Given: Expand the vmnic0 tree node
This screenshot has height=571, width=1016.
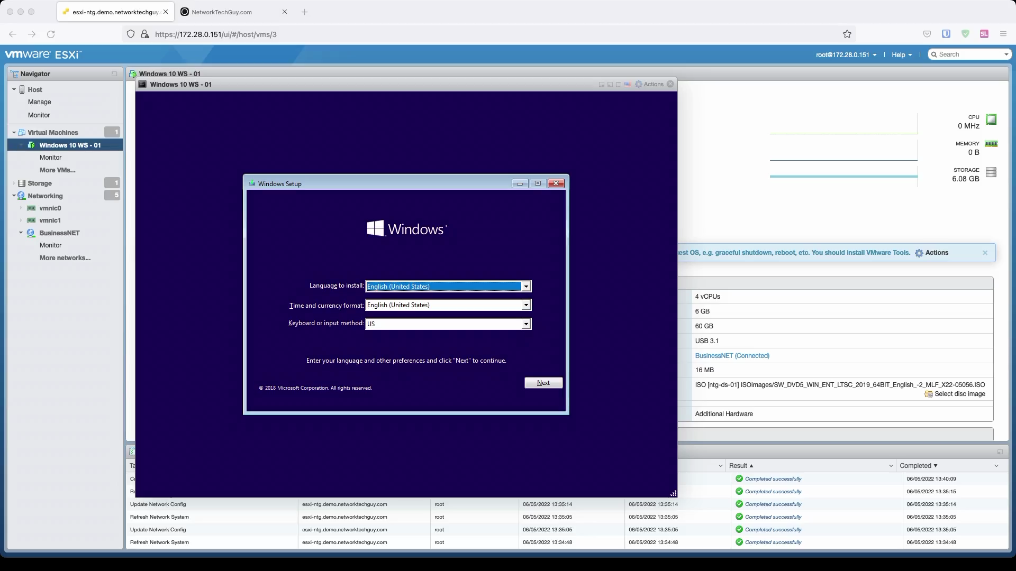Looking at the screenshot, I should (x=21, y=208).
